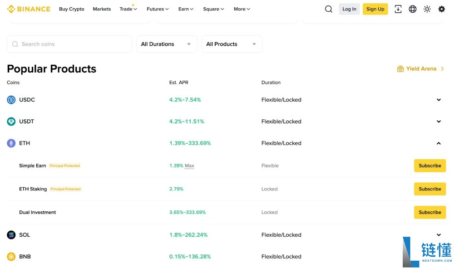Click the Binance logo

click(28, 9)
